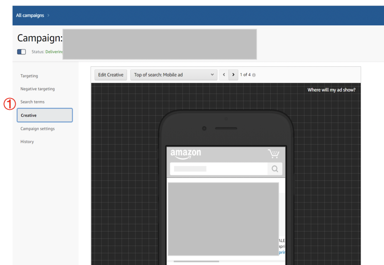
Task: Click the shopping cart icon in phone preview
Action: (273, 154)
